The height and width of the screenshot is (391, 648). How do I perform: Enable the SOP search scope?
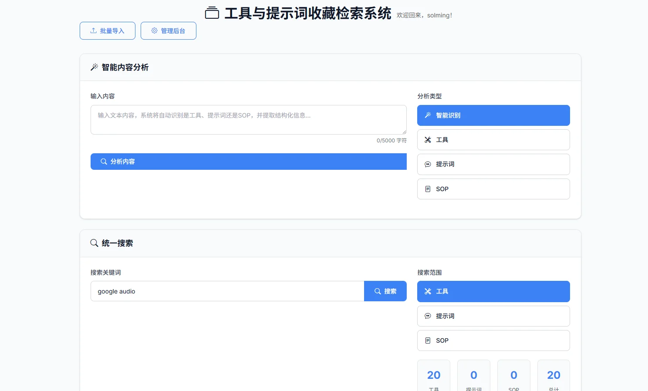(x=493, y=340)
